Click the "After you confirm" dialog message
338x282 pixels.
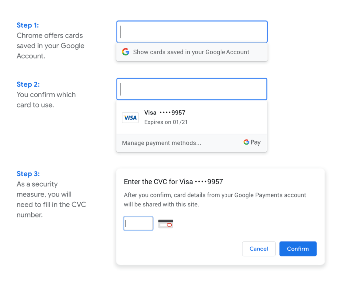coord(215,199)
